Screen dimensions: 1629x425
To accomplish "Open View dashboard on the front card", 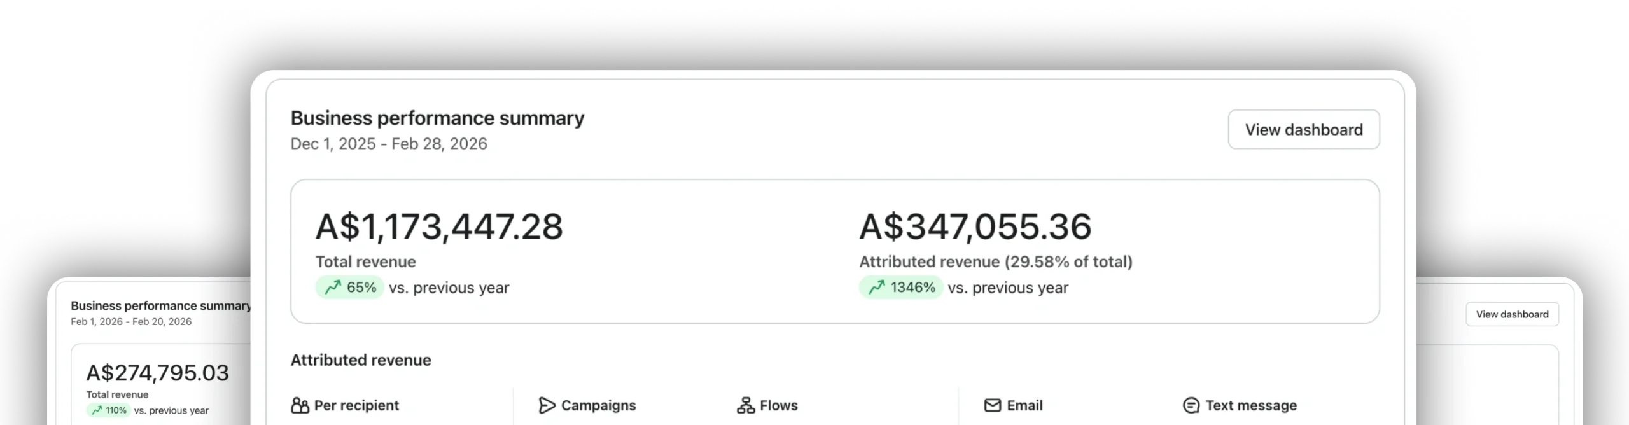I will pyautogui.click(x=1303, y=130).
